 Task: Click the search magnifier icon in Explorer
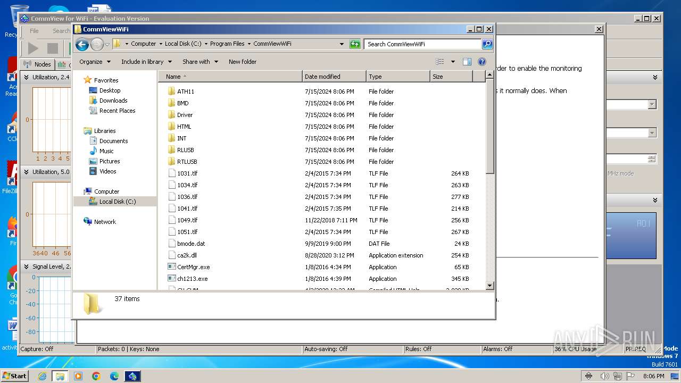487,44
